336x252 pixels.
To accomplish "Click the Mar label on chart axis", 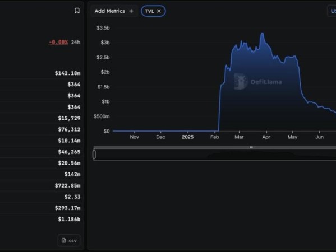I will click(239, 137).
